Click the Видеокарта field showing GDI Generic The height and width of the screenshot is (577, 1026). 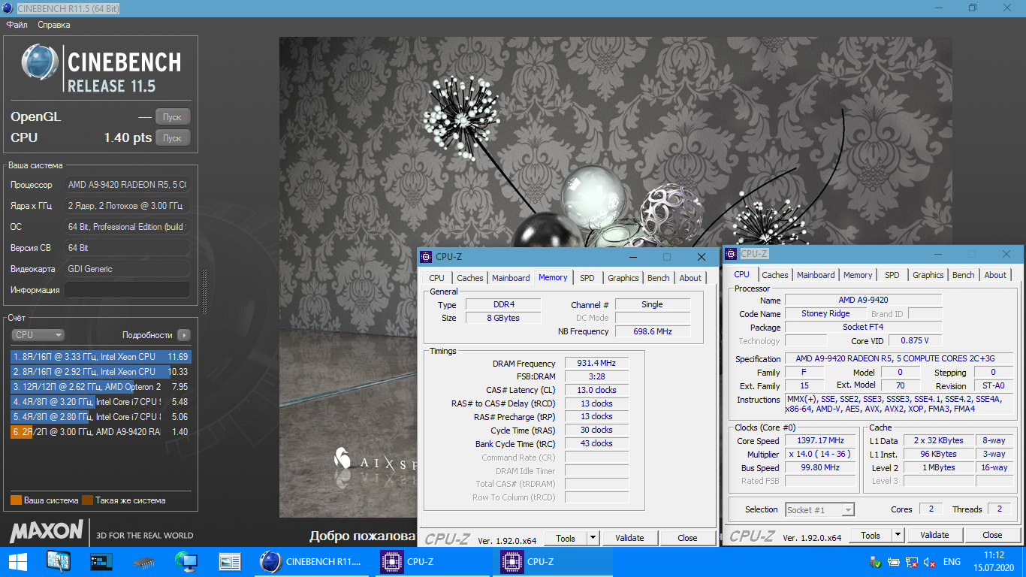(x=127, y=269)
